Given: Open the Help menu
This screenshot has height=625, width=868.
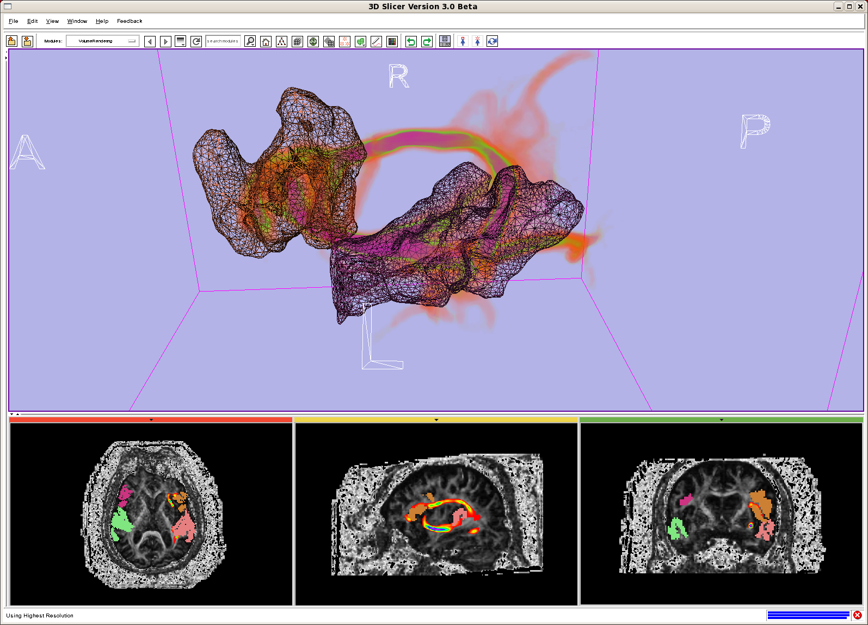Looking at the screenshot, I should [x=102, y=21].
